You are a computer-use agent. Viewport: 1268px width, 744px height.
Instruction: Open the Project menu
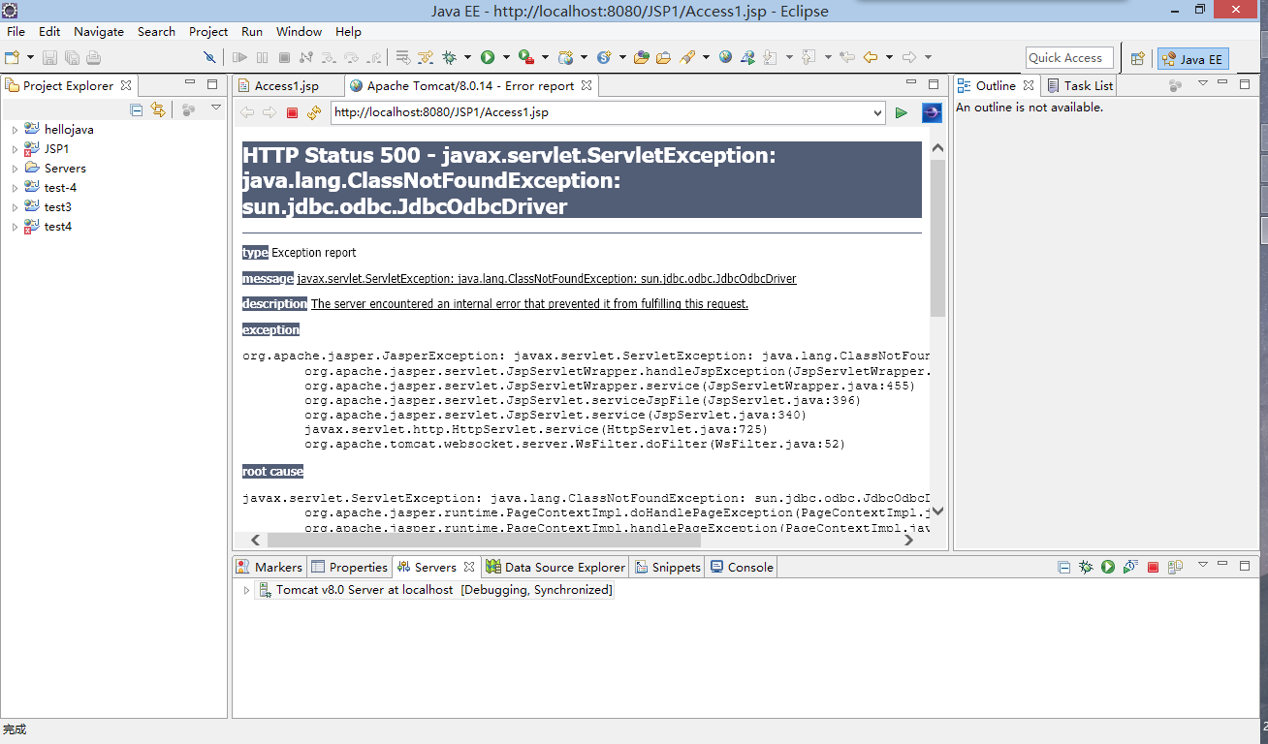pos(208,31)
